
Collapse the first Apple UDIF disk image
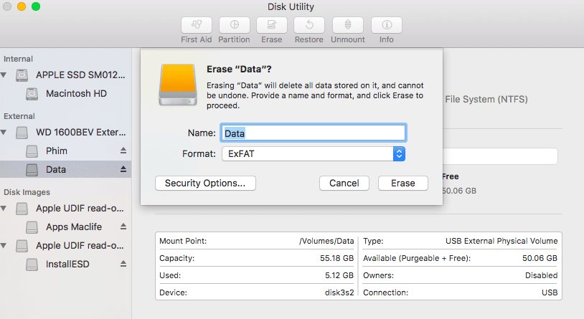[6, 209]
